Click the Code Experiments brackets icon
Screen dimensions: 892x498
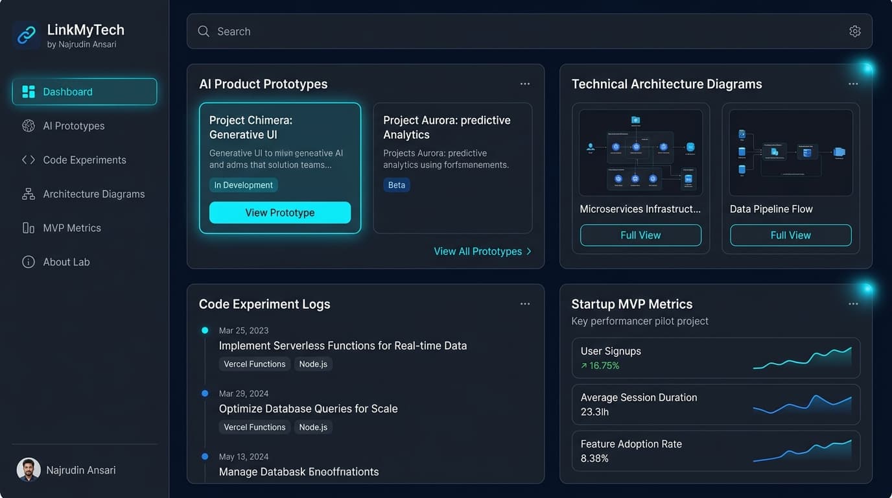[29, 160]
